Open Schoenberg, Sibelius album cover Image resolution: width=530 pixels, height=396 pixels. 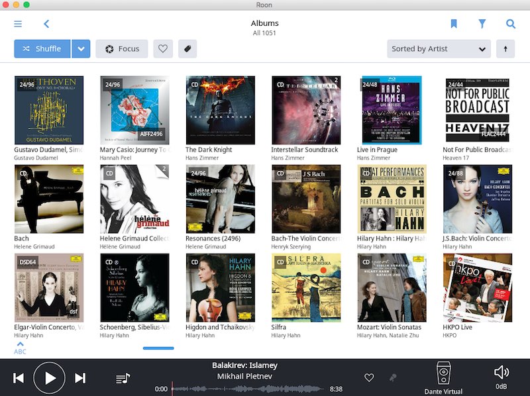click(134, 288)
